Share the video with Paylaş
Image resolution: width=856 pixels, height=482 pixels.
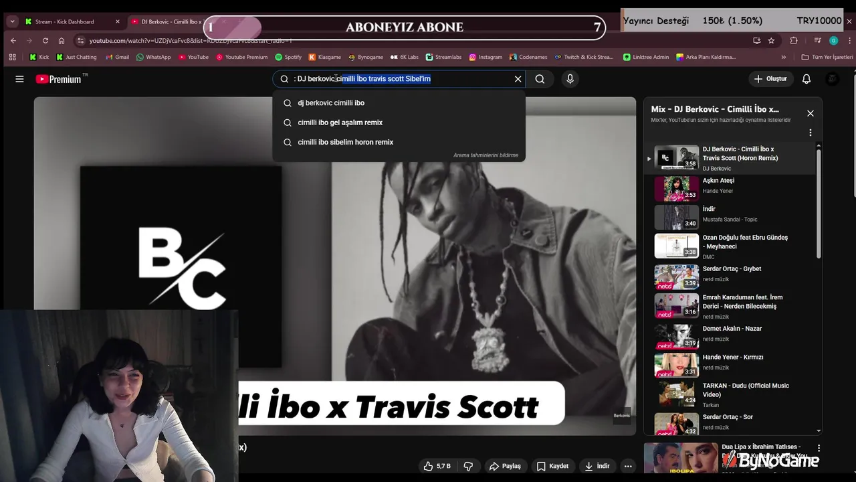click(505, 466)
